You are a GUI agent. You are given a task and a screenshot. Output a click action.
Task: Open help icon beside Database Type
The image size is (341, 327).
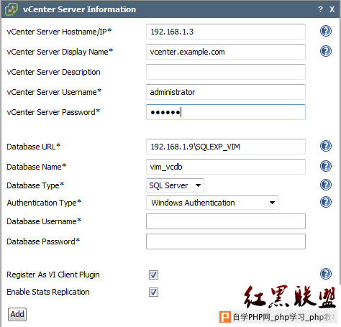(x=326, y=185)
